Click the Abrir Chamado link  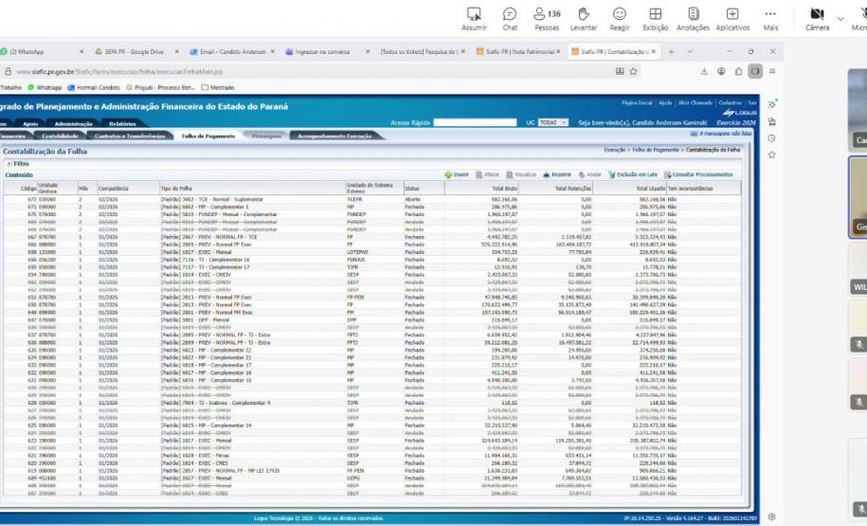[692, 101]
